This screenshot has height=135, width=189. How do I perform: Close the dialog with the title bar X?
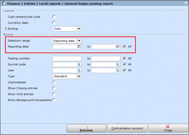pyautogui.click(x=186, y=3)
